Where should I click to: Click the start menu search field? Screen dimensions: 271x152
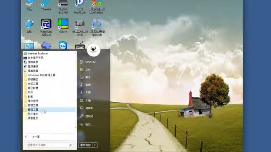pyautogui.click(x=49, y=145)
